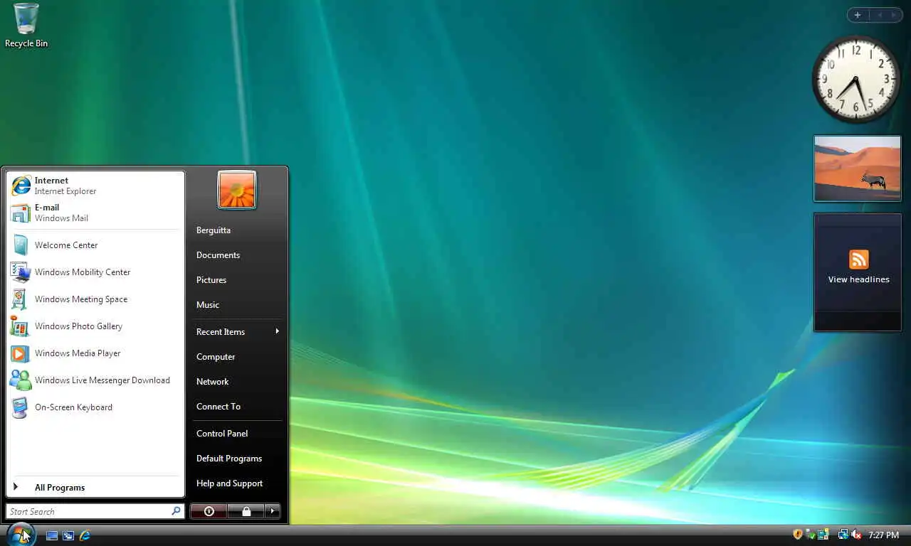Click the RSS feed icon in headlines gadget
The height and width of the screenshot is (546, 911).
(x=858, y=259)
